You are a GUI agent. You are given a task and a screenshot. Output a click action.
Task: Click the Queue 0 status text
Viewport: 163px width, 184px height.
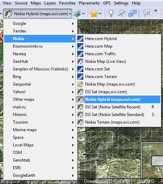[x=145, y=182]
